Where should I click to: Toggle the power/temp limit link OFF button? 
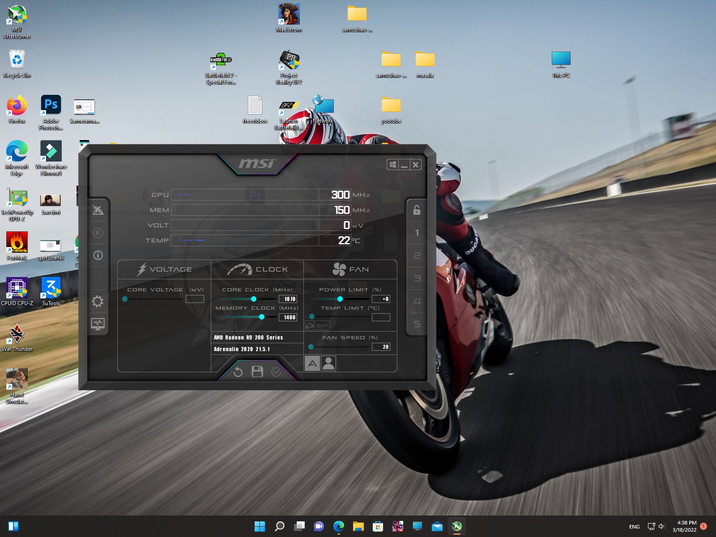click(317, 325)
